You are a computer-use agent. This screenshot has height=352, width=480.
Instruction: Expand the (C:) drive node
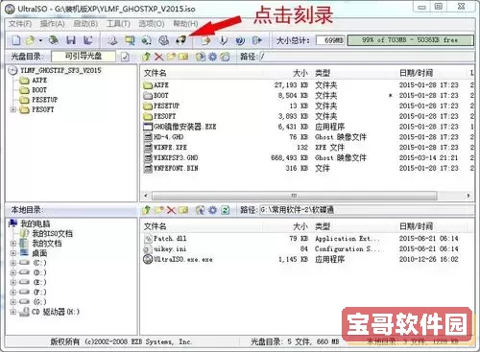[x=12, y=263]
